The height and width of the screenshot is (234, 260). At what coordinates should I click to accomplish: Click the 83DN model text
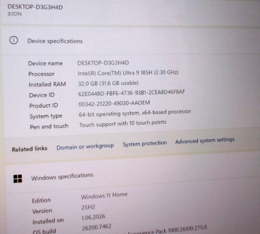(x=15, y=14)
